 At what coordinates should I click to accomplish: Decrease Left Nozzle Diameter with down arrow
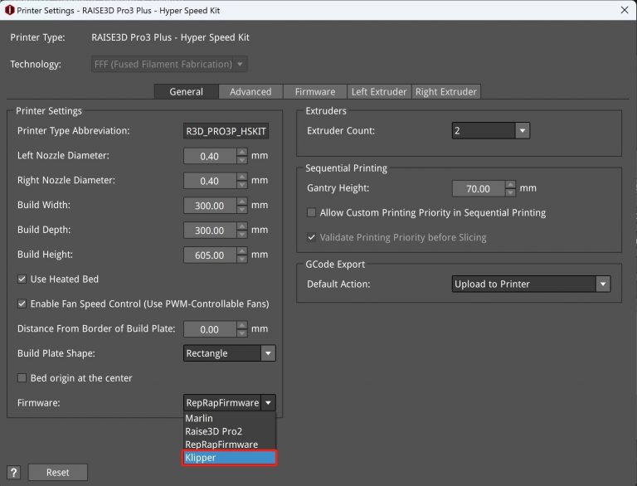[x=241, y=160]
